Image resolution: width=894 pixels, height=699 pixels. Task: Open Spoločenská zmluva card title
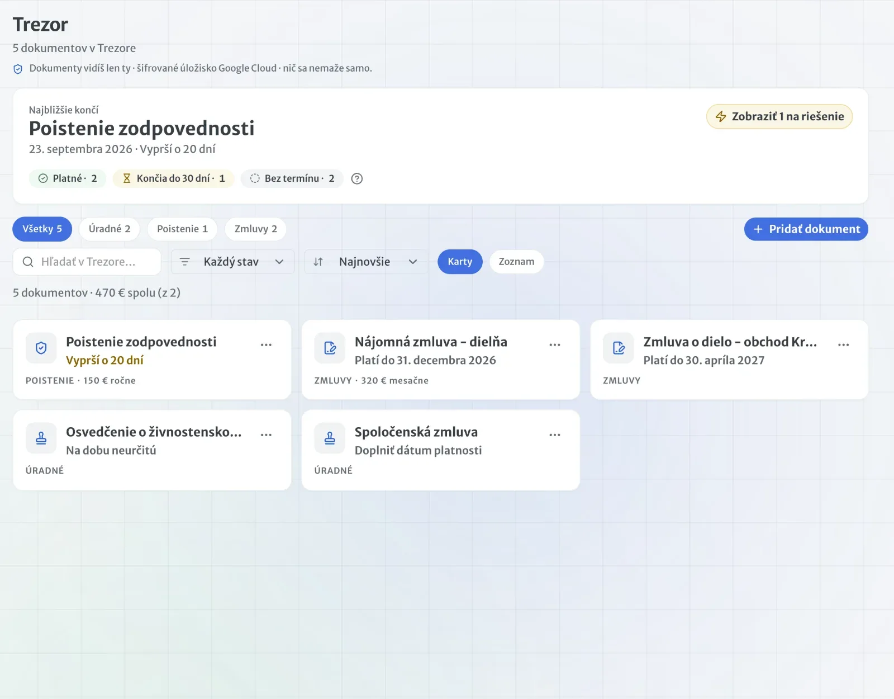(416, 432)
